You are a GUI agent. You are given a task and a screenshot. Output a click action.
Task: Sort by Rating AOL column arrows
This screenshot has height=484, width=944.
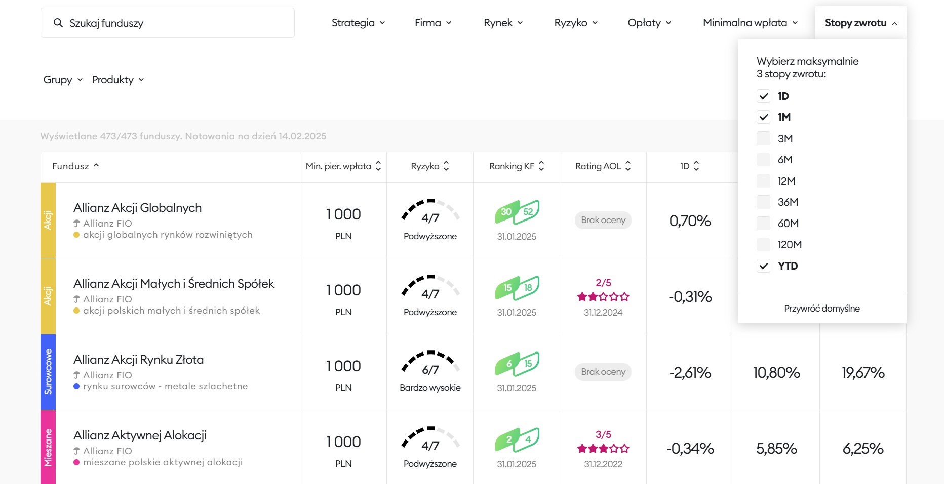[x=628, y=166]
